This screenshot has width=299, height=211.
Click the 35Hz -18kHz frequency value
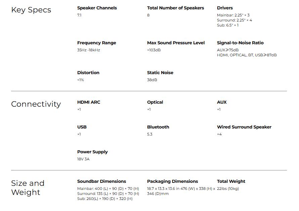89,50
